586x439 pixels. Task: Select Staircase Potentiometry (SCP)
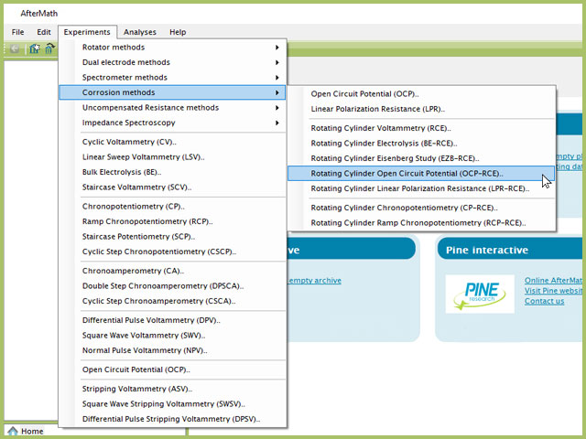[x=172, y=237]
